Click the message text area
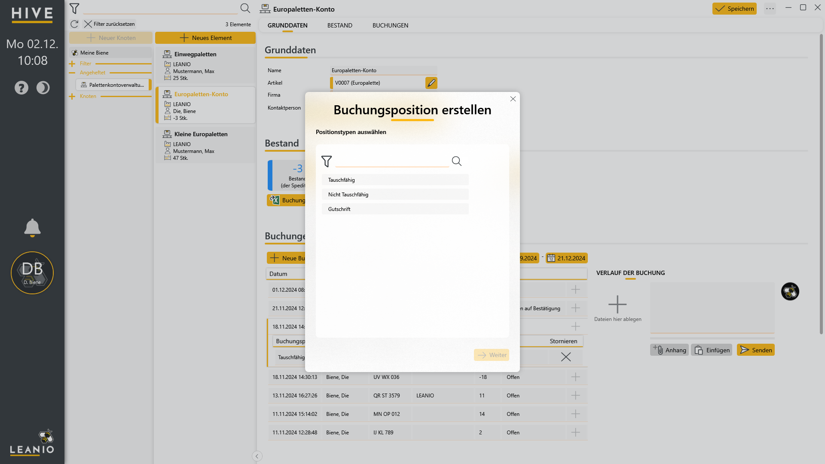Viewport: 825px width, 464px height. pos(712,308)
